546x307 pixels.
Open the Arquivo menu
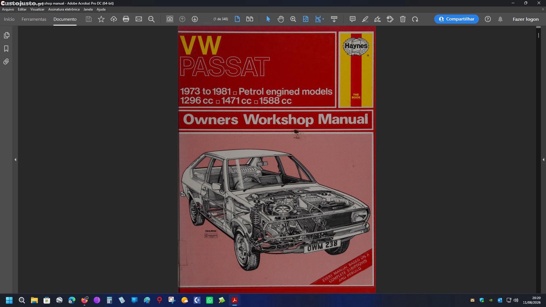[x=8, y=9]
